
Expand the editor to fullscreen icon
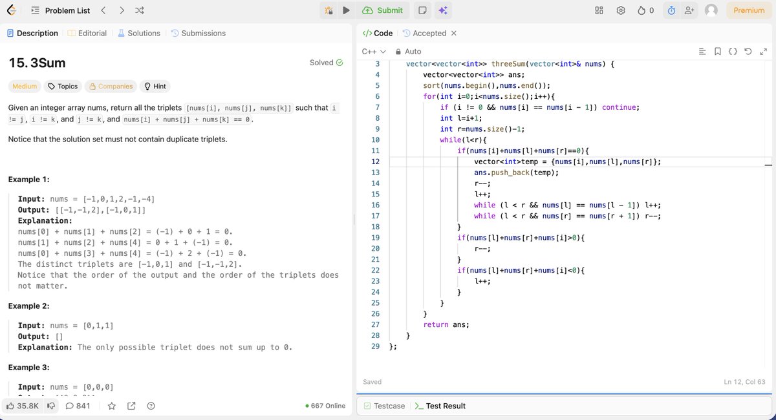[x=764, y=51]
